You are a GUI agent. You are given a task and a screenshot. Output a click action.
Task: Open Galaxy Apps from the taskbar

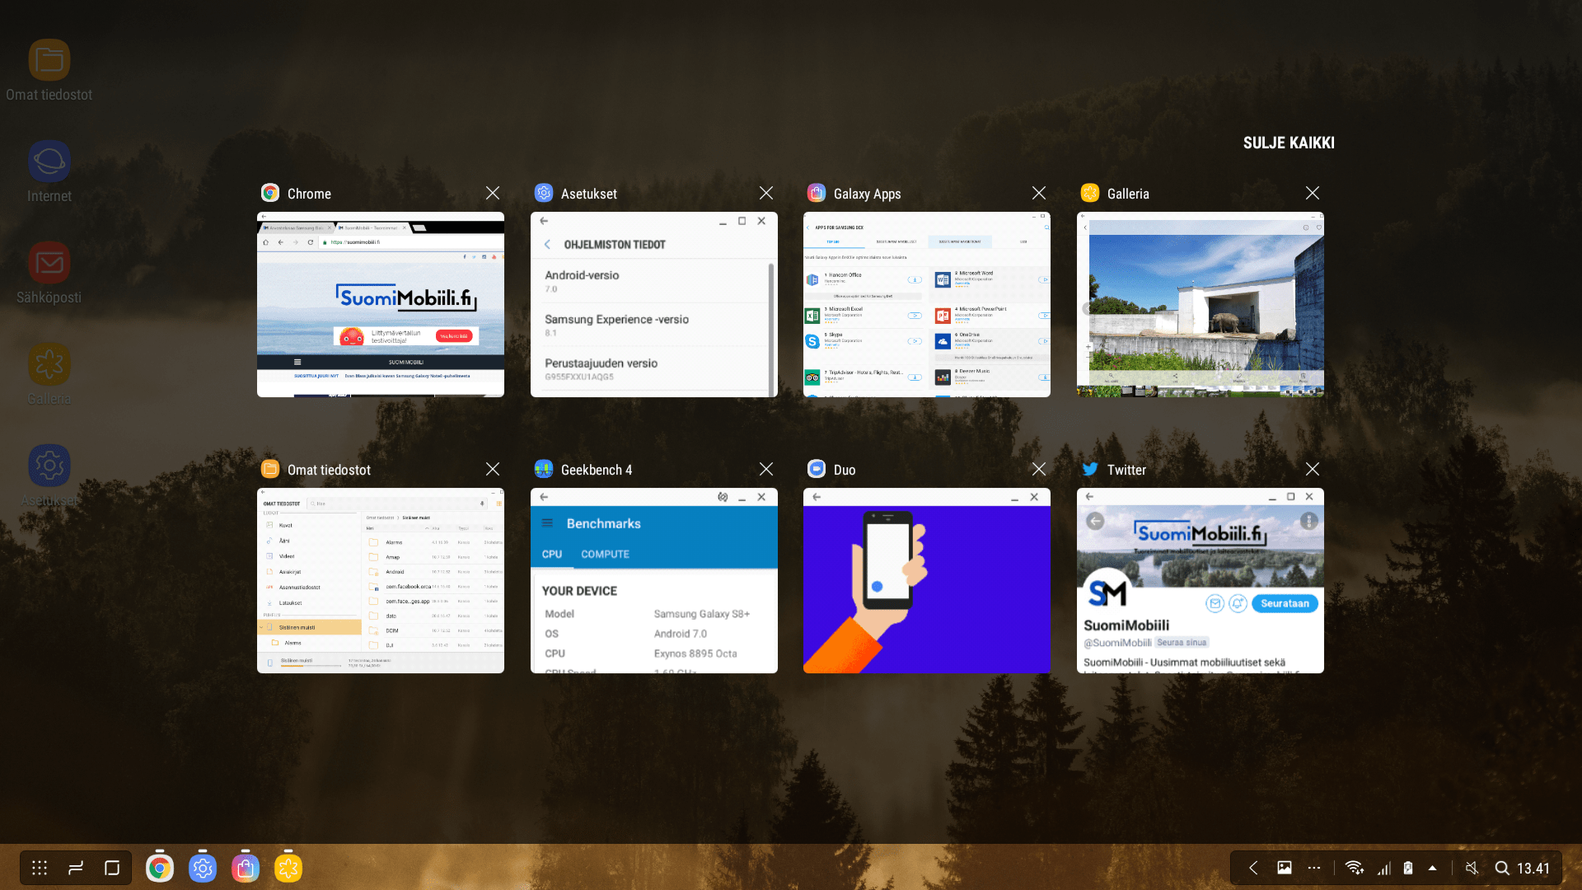pos(246,868)
